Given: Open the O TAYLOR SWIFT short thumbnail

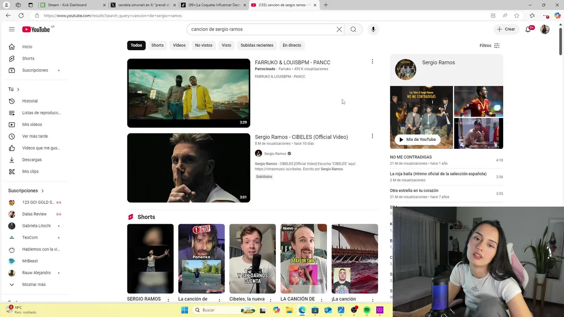Looking at the screenshot, I should tap(304, 259).
